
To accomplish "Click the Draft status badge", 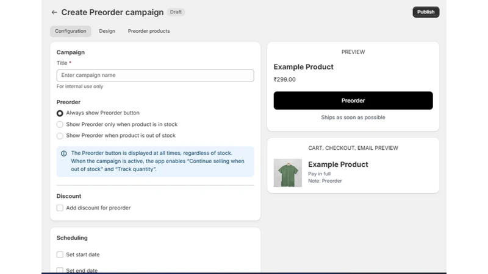I will [x=176, y=12].
